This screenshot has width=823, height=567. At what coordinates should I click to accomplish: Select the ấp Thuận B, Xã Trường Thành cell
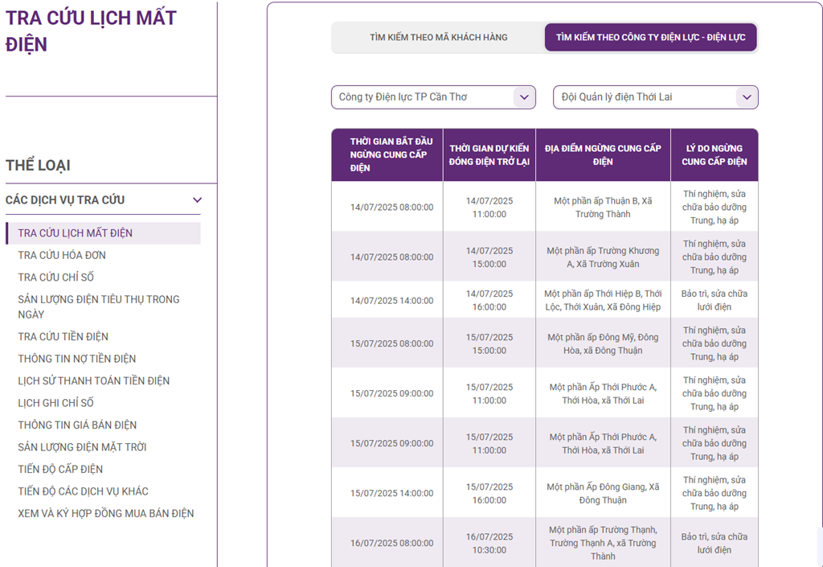click(x=603, y=207)
